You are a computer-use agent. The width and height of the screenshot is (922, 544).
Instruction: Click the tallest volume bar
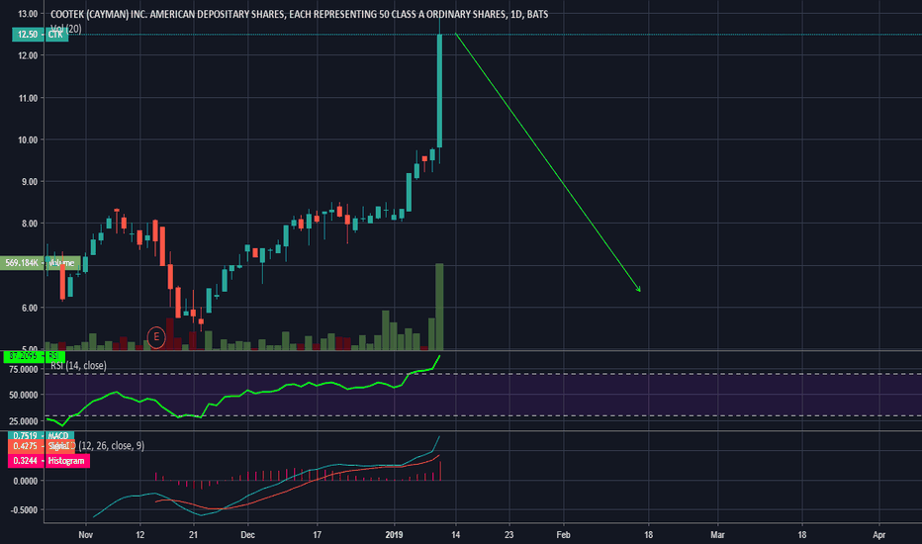pos(439,307)
